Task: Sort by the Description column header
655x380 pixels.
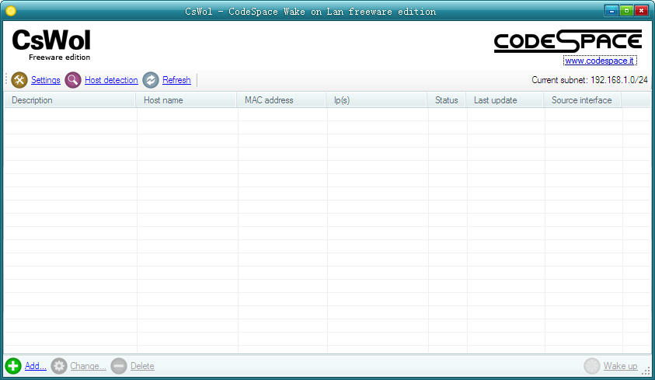Action: [70, 100]
